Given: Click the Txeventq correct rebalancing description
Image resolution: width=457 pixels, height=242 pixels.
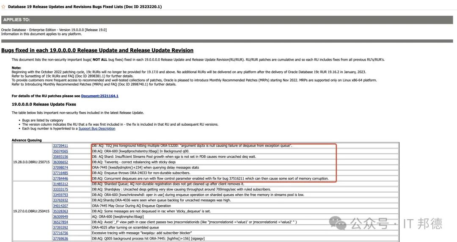Looking at the screenshot, I should coord(134,162).
